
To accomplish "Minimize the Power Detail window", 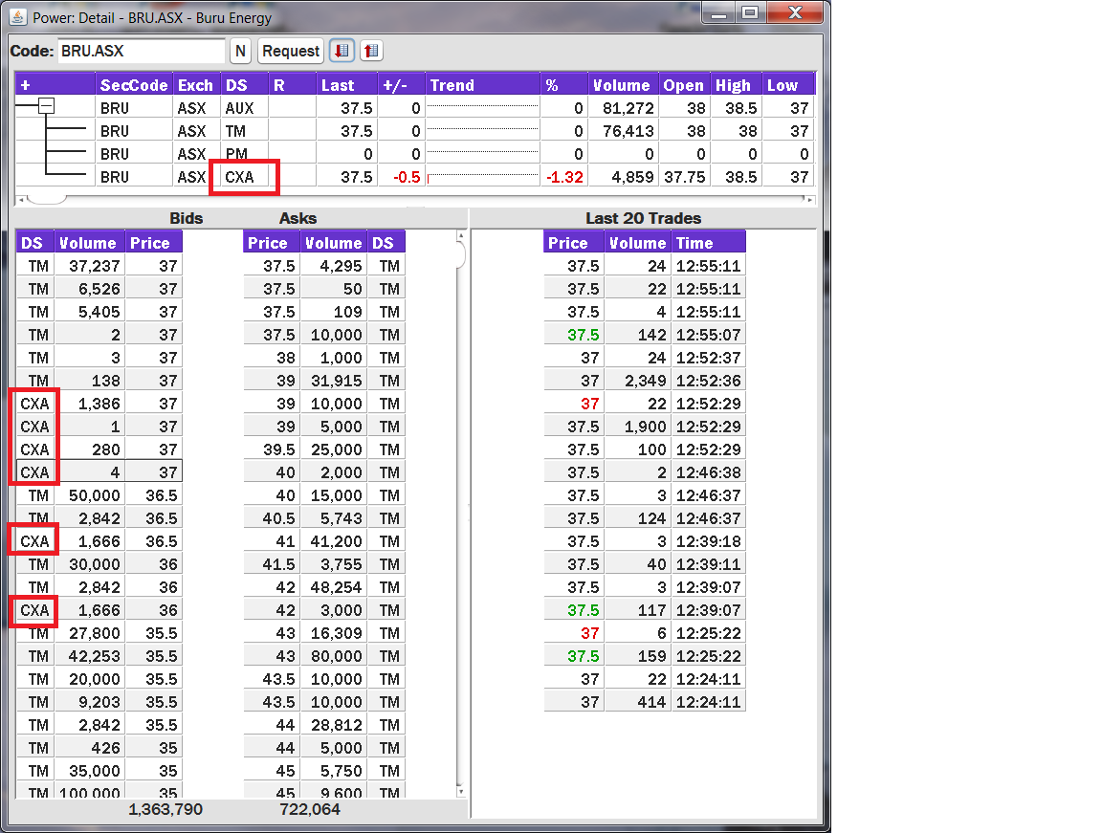I will tap(719, 12).
